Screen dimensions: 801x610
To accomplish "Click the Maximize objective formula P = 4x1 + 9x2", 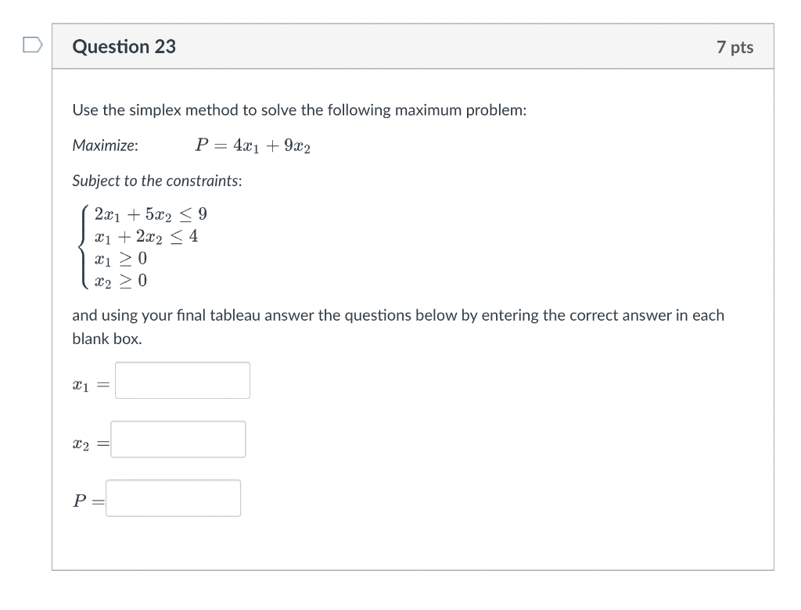I will 252,145.
